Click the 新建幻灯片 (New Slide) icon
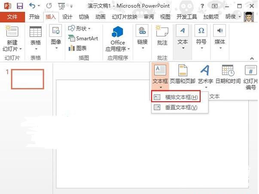Viewport: 259px width, 194px height. click(12, 31)
